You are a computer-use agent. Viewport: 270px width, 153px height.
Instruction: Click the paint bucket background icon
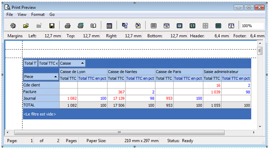pyautogui.click(x=138, y=26)
